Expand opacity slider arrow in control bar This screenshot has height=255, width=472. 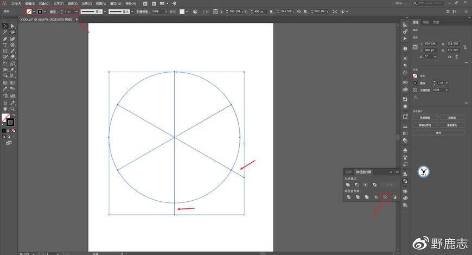(x=166, y=11)
